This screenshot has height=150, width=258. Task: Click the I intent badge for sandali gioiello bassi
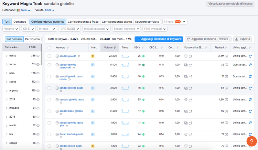tap(93, 88)
